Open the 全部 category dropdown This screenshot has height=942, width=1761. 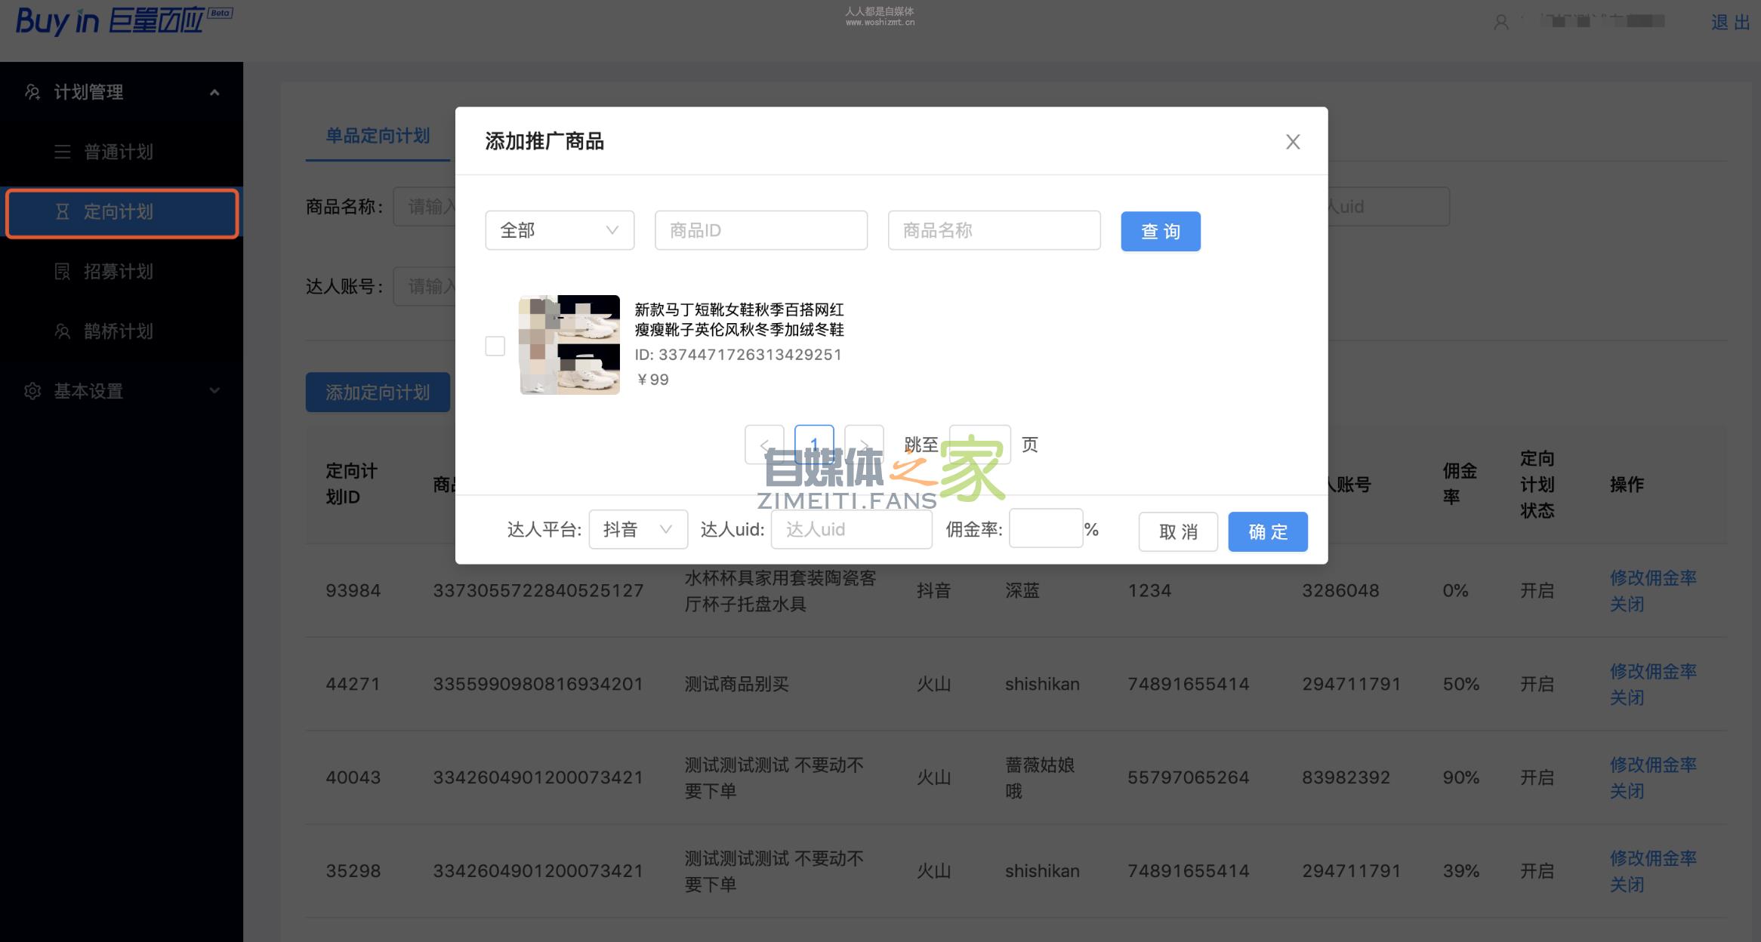(x=559, y=230)
